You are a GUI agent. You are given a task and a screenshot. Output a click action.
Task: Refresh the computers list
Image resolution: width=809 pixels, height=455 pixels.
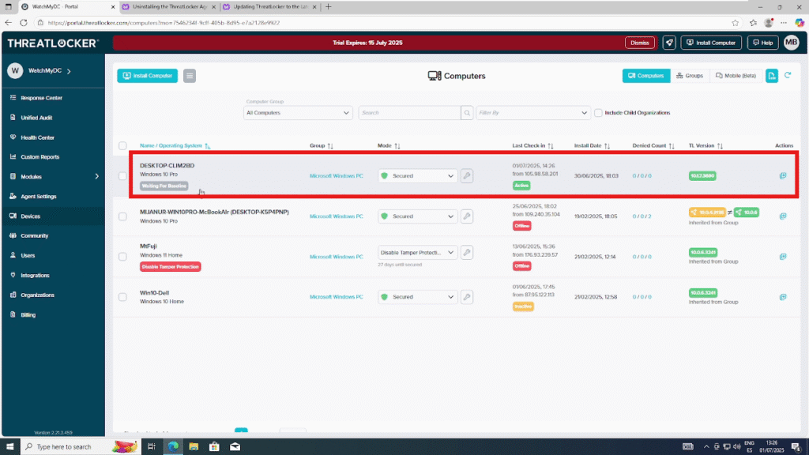coord(788,75)
